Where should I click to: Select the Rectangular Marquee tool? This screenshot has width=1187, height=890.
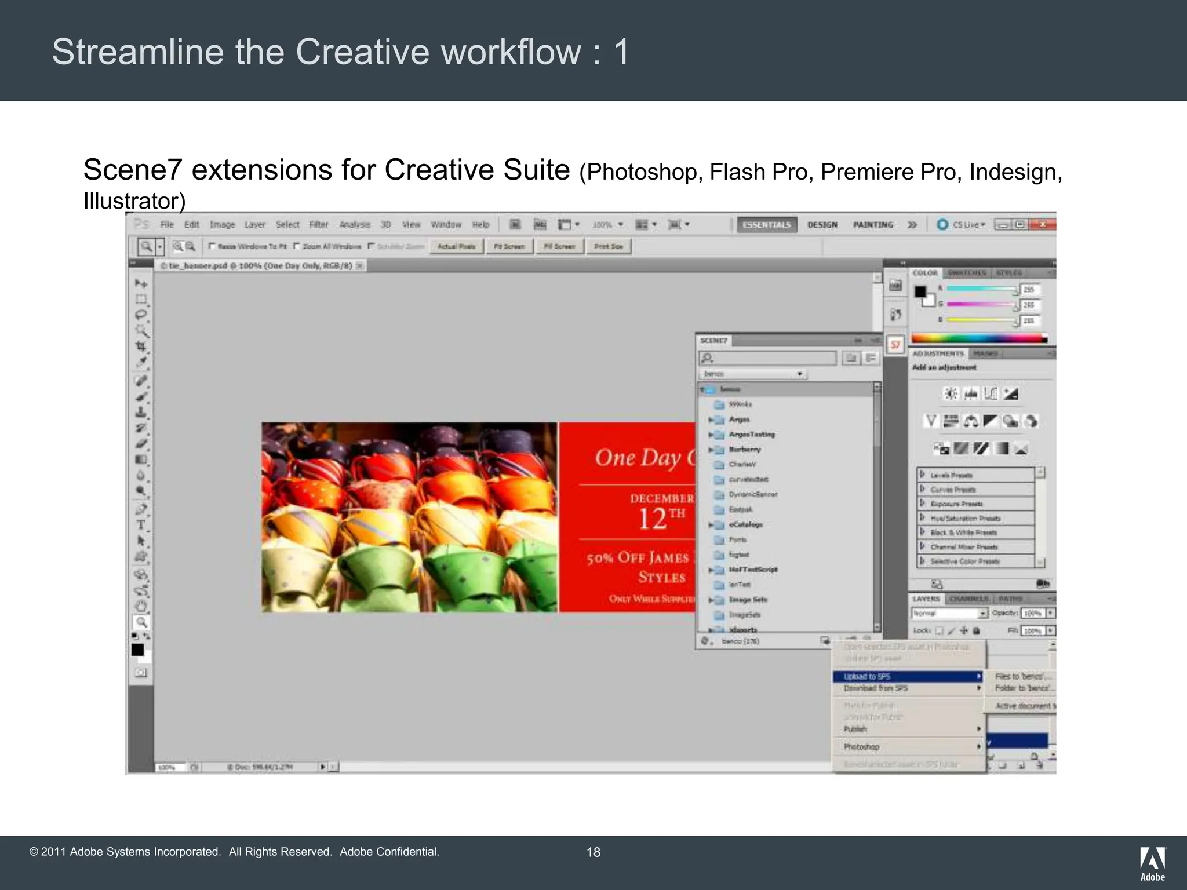[x=141, y=299]
